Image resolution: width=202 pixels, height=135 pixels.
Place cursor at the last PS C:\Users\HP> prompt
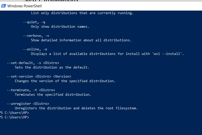click(x=14, y=117)
